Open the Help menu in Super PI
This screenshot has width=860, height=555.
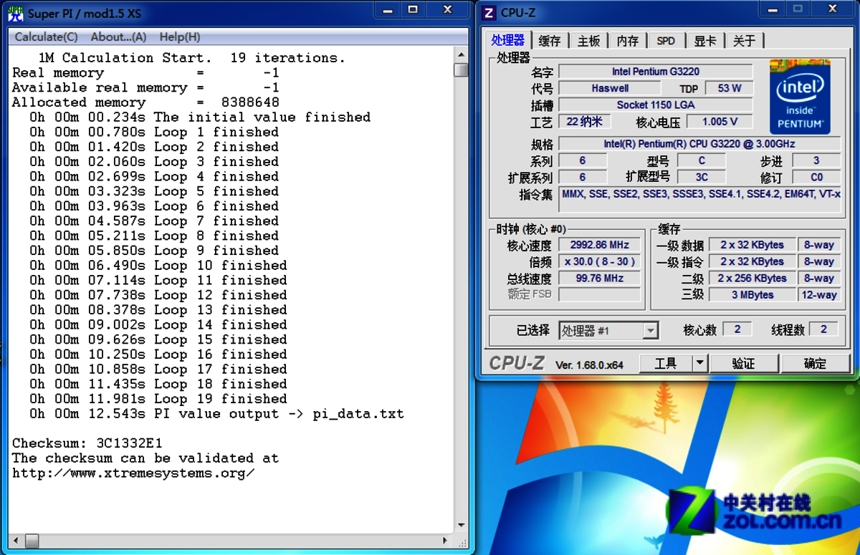pyautogui.click(x=179, y=37)
